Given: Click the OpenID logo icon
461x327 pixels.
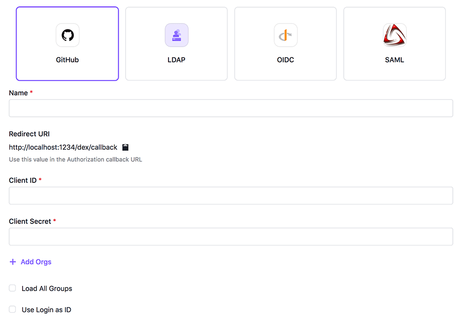Looking at the screenshot, I should pyautogui.click(x=286, y=35).
